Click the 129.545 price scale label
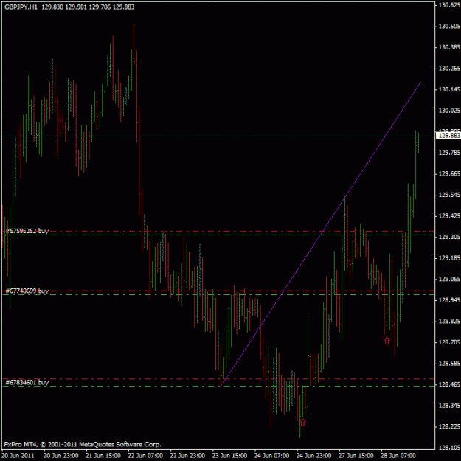Image resolution: width=461 pixels, height=461 pixels. [449, 195]
